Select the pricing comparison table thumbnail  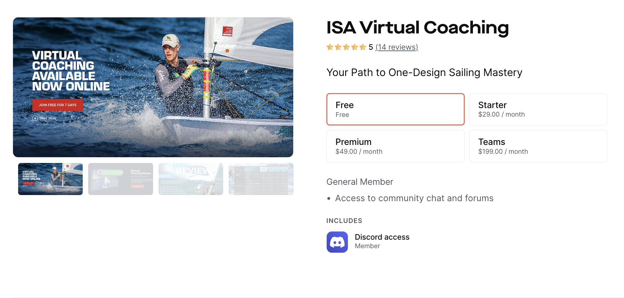[x=261, y=179]
